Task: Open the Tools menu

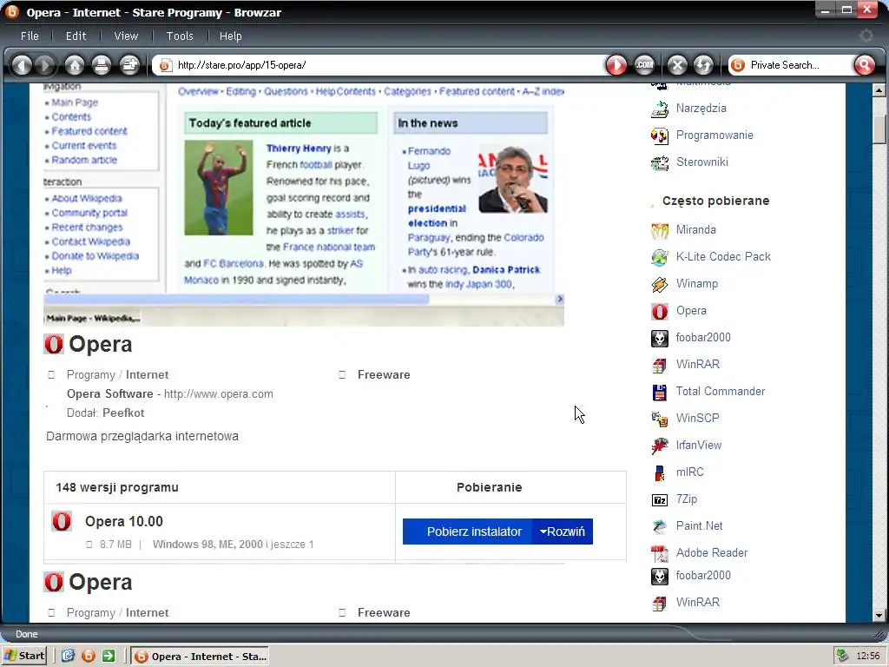Action: tap(180, 36)
